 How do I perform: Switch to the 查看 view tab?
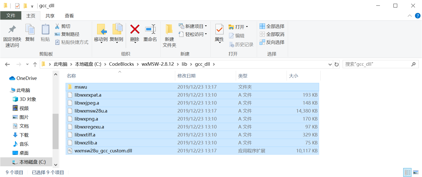69,16
